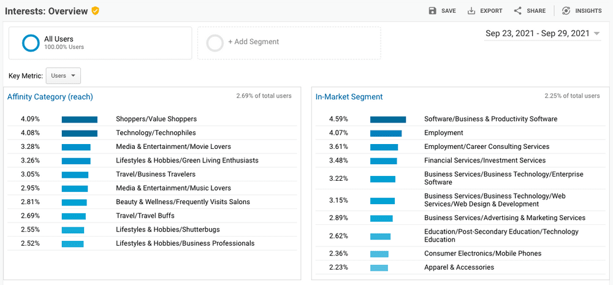This screenshot has height=285, width=613.
Task: Click the EXPORT button label
Action: click(x=491, y=11)
